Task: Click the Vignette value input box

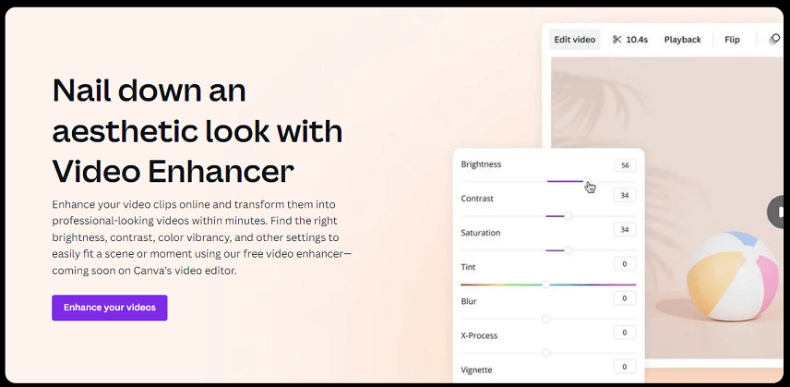Action: click(625, 367)
